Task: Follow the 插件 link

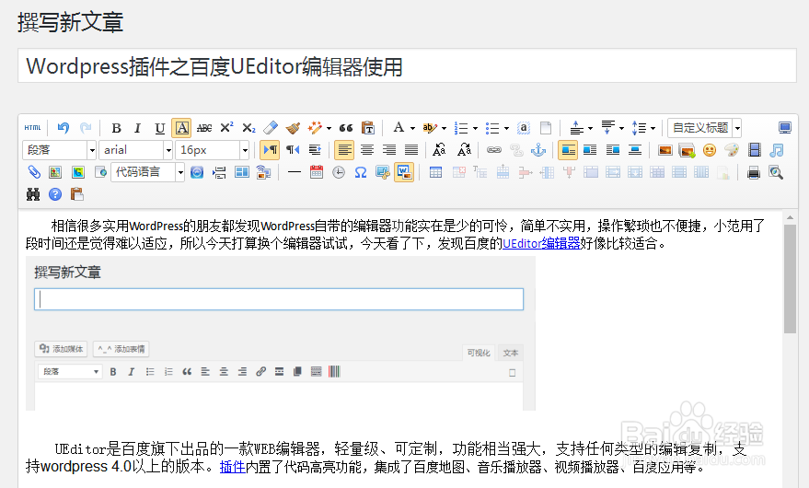Action: 233,467
